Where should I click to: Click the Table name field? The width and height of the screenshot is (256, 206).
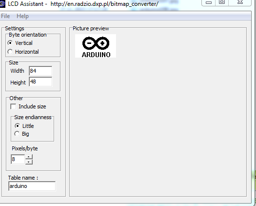(x=32, y=186)
